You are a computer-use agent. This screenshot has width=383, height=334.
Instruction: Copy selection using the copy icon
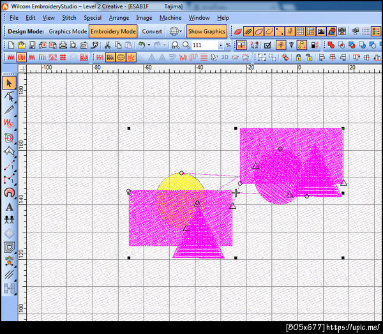tap(118, 45)
